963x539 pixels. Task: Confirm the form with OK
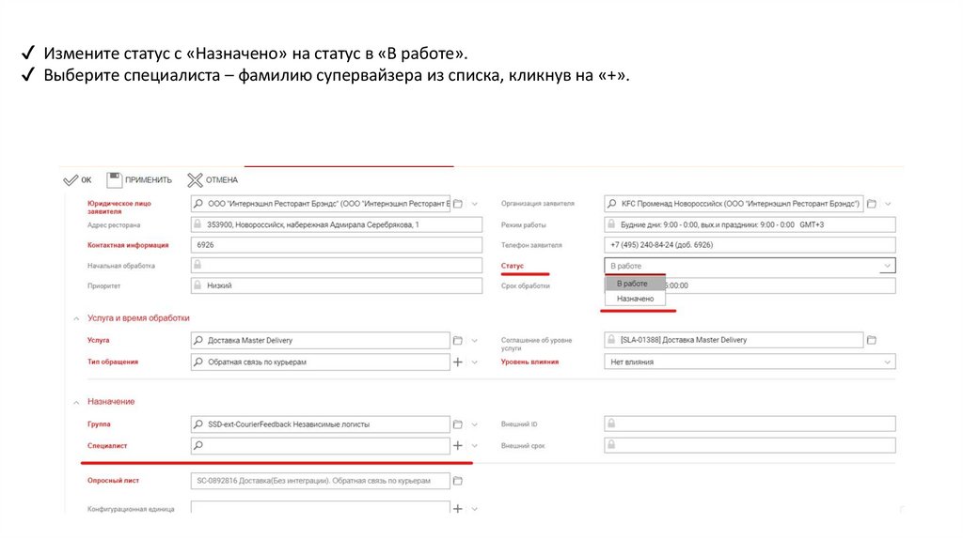pyautogui.click(x=77, y=179)
